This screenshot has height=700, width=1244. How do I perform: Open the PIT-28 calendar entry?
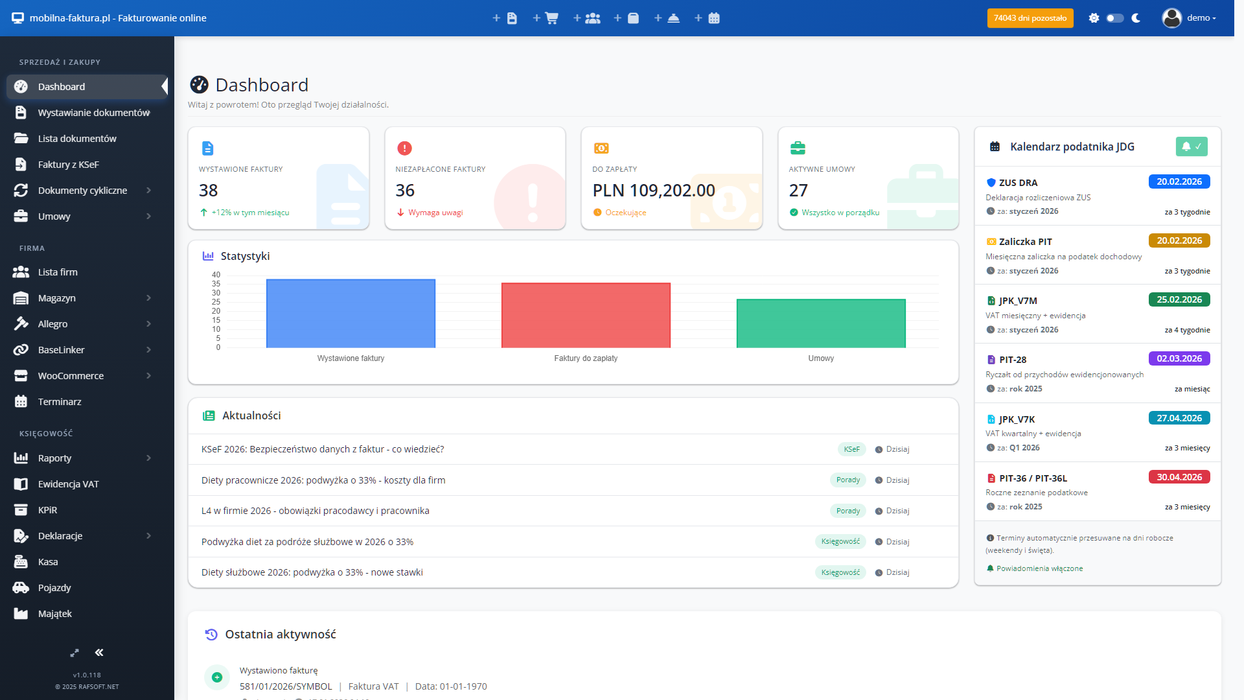(1012, 360)
